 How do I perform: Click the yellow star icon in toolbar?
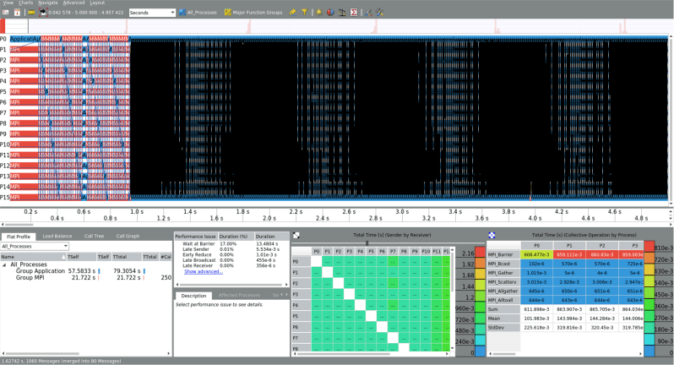(x=319, y=13)
